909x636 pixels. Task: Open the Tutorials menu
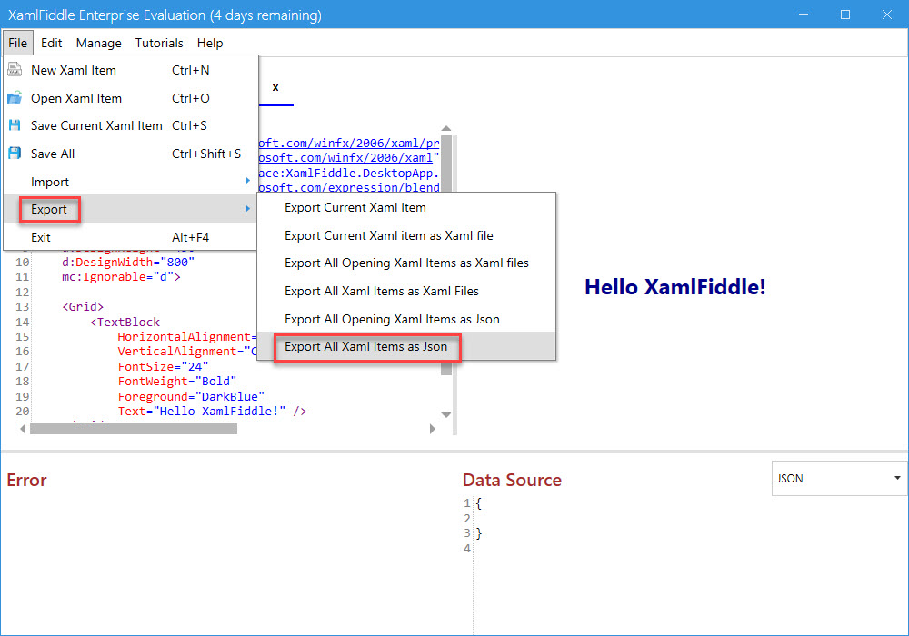coord(159,43)
